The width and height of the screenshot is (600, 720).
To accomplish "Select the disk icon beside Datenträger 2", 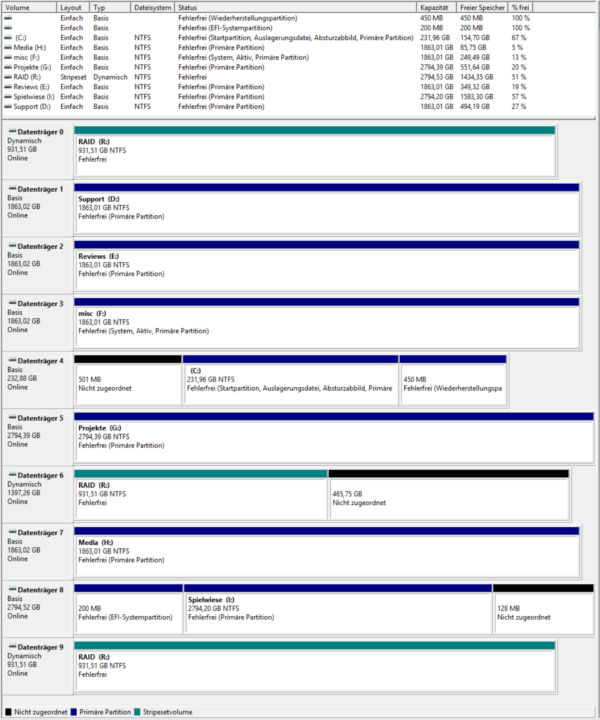I will (x=12, y=246).
